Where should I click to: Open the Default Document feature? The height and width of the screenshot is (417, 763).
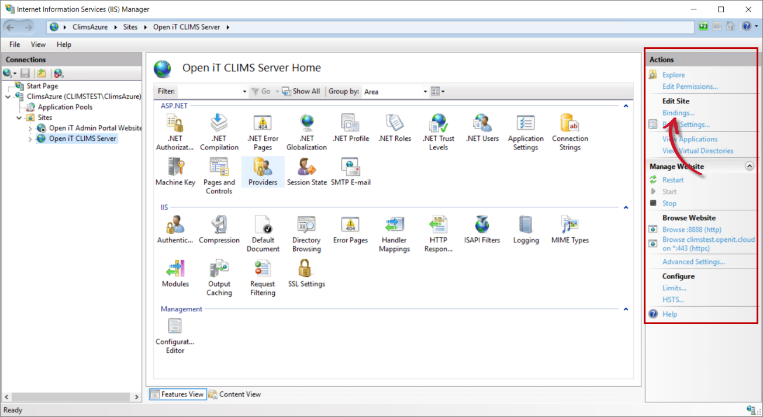click(263, 228)
